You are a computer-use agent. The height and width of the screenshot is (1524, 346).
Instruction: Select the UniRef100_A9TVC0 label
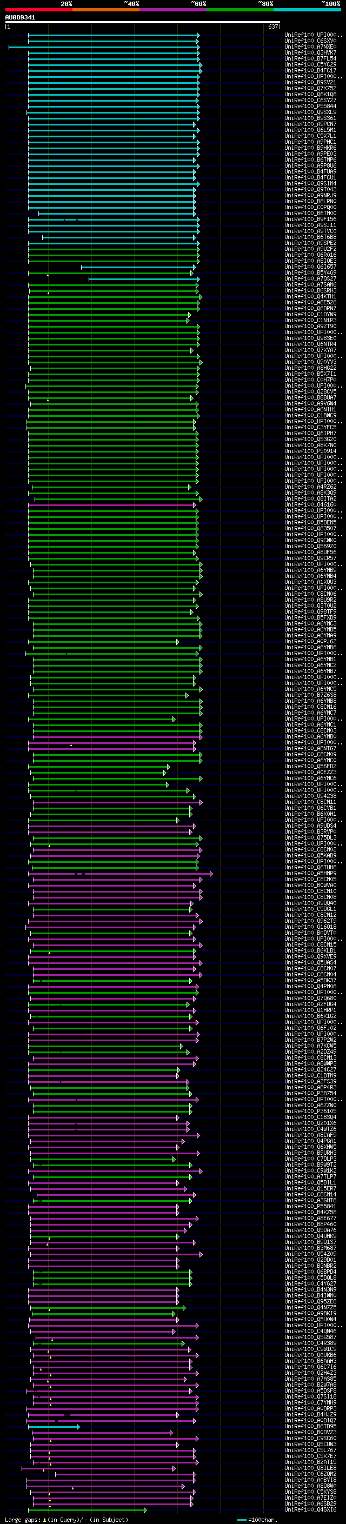point(310,231)
